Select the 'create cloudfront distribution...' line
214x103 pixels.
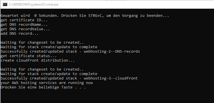point(38,60)
